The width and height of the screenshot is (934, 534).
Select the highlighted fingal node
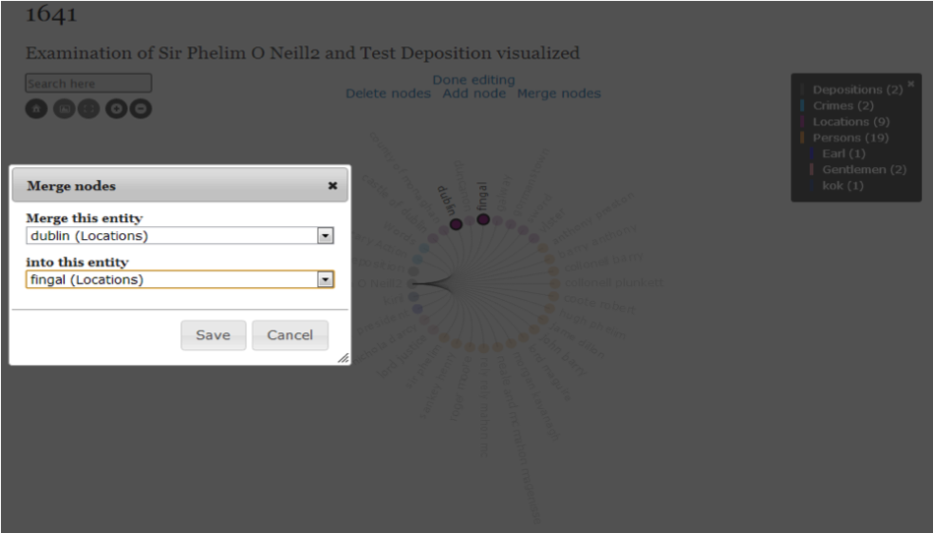[483, 219]
